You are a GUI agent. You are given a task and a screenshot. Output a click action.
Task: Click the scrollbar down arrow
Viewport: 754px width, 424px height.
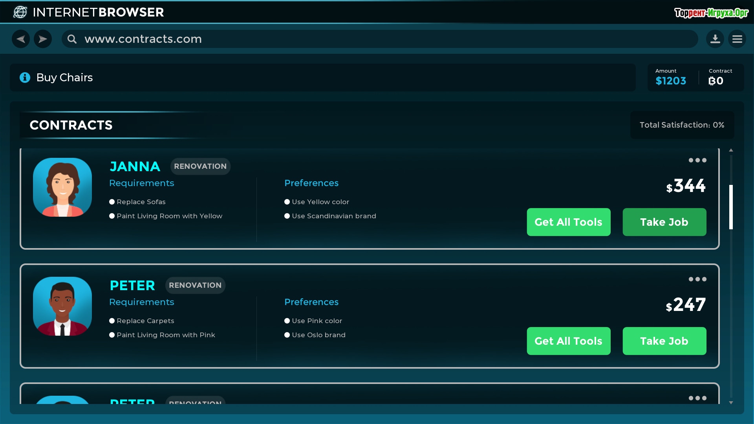pos(731,402)
